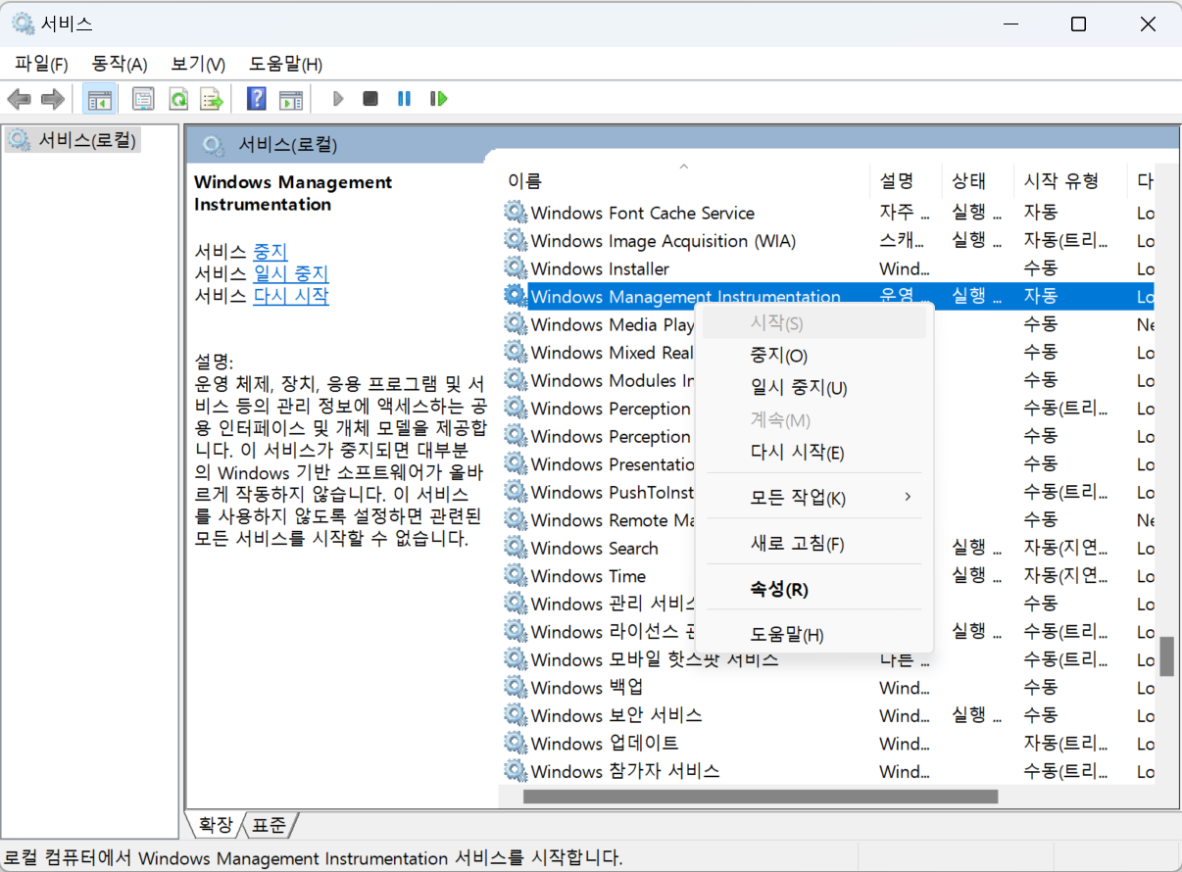Choose 속성(R) in the context menu
This screenshot has width=1182, height=872.
click(813, 590)
